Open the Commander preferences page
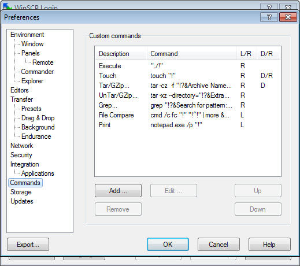Image resolution: width=300 pixels, height=266 pixels. pyautogui.click(x=38, y=72)
